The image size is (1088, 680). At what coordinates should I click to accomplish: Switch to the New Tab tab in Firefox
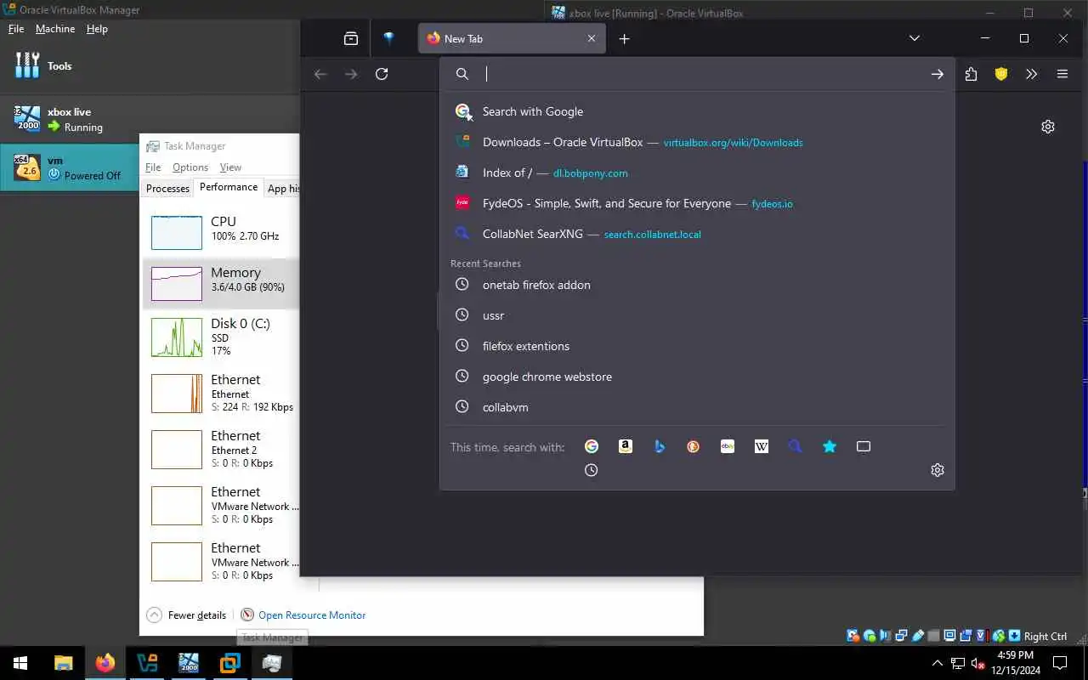[x=512, y=38]
